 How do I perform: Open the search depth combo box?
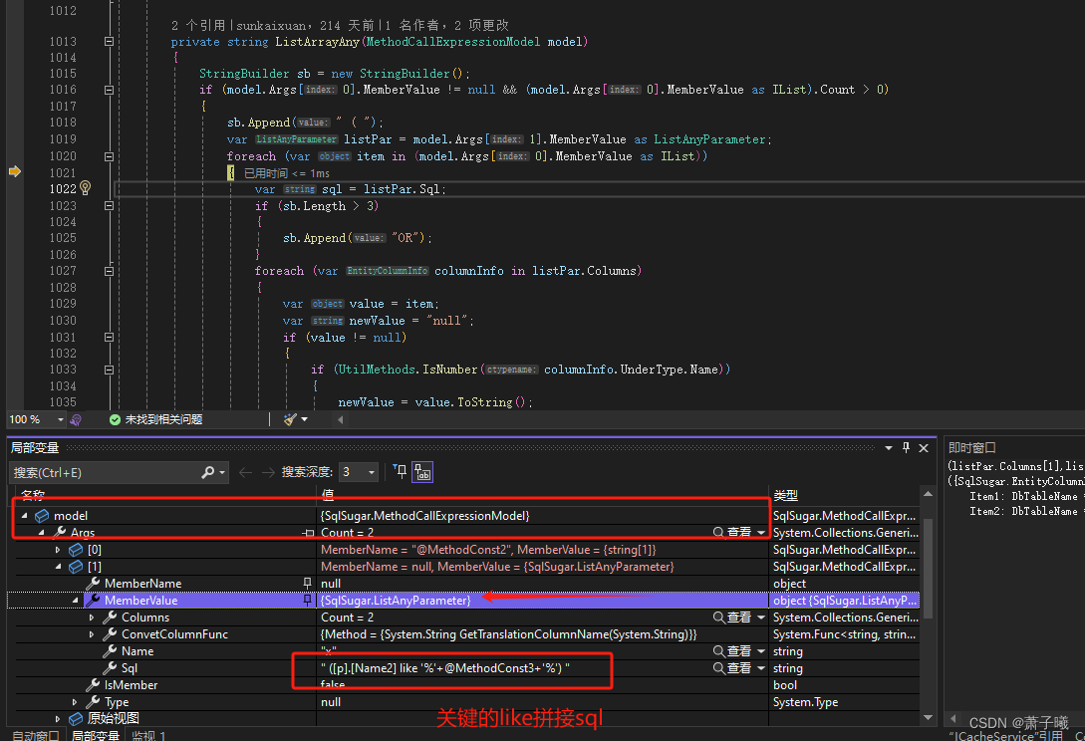359,472
